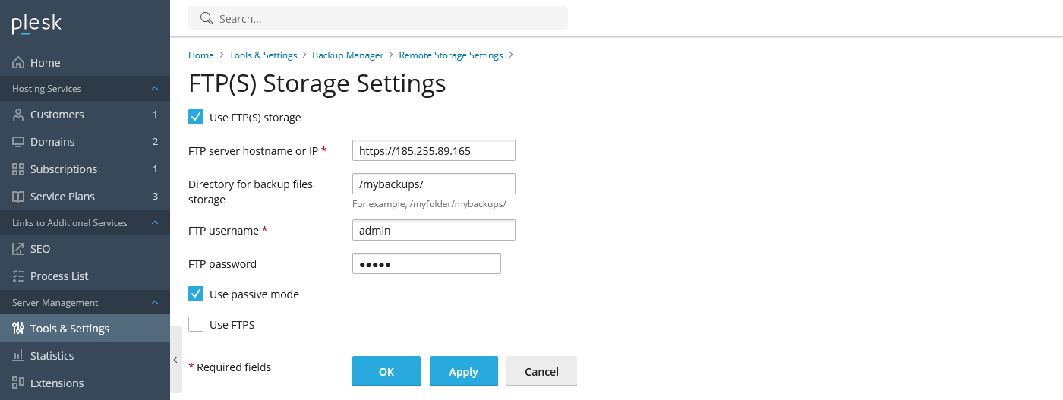The height and width of the screenshot is (400, 1063).
Task: Click the Plesk logo
Action: (x=36, y=24)
